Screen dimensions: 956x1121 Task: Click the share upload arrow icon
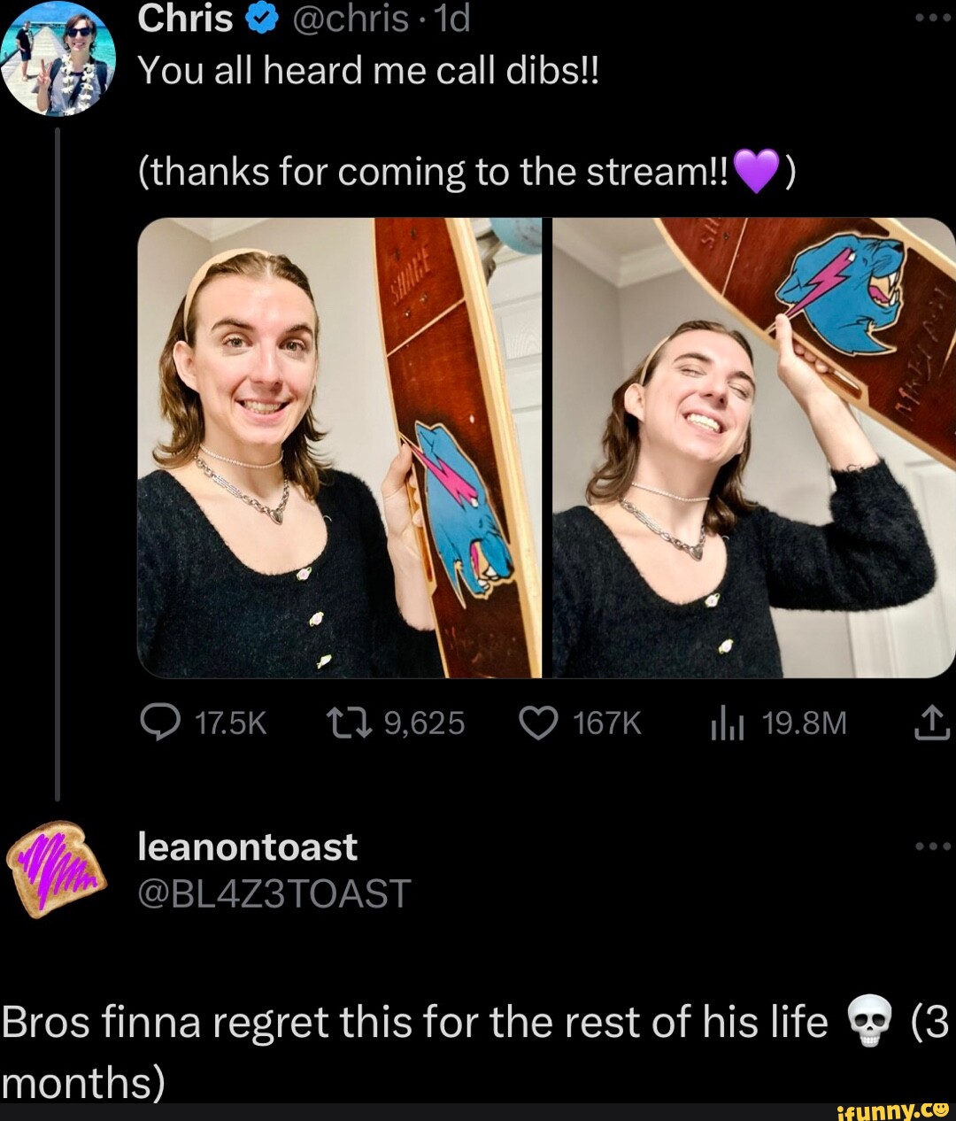tap(931, 724)
